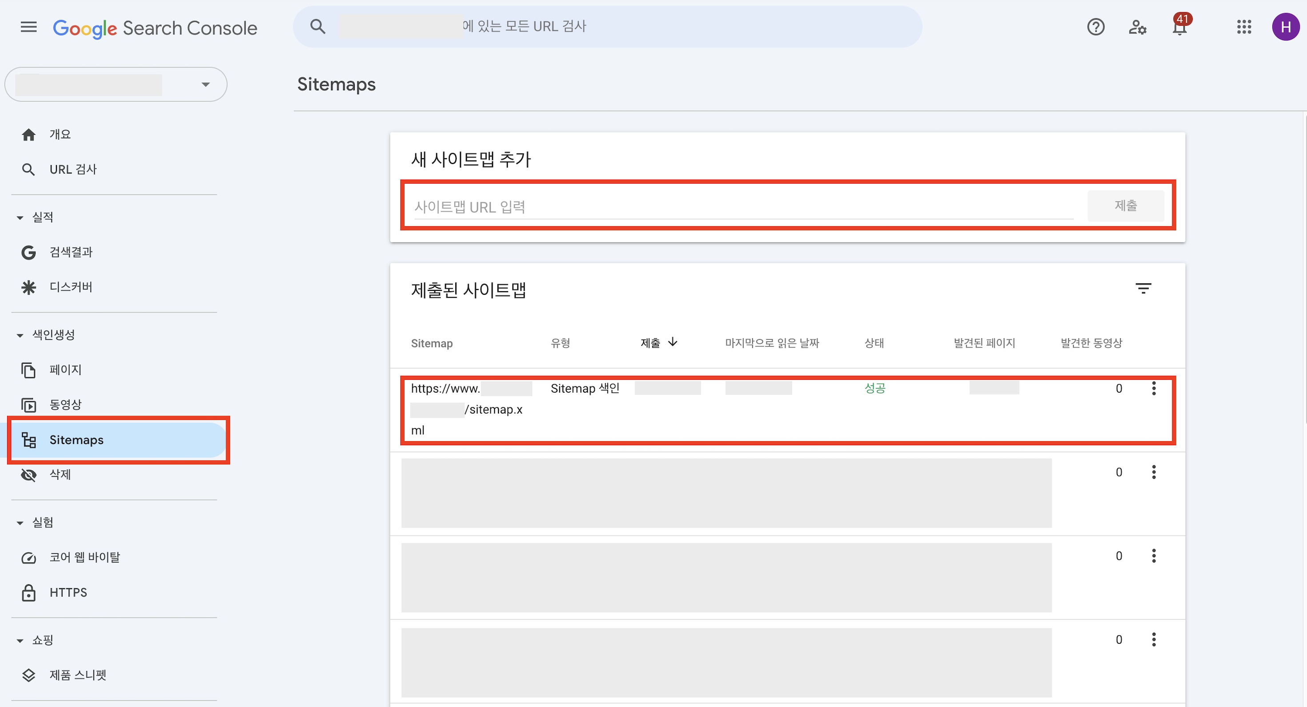Sort by 마지막으로 읽은 날짜 column
Viewport: 1307px width, 707px height.
(x=772, y=344)
